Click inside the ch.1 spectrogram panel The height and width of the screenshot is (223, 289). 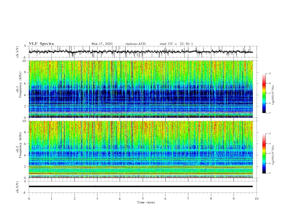[140, 89]
